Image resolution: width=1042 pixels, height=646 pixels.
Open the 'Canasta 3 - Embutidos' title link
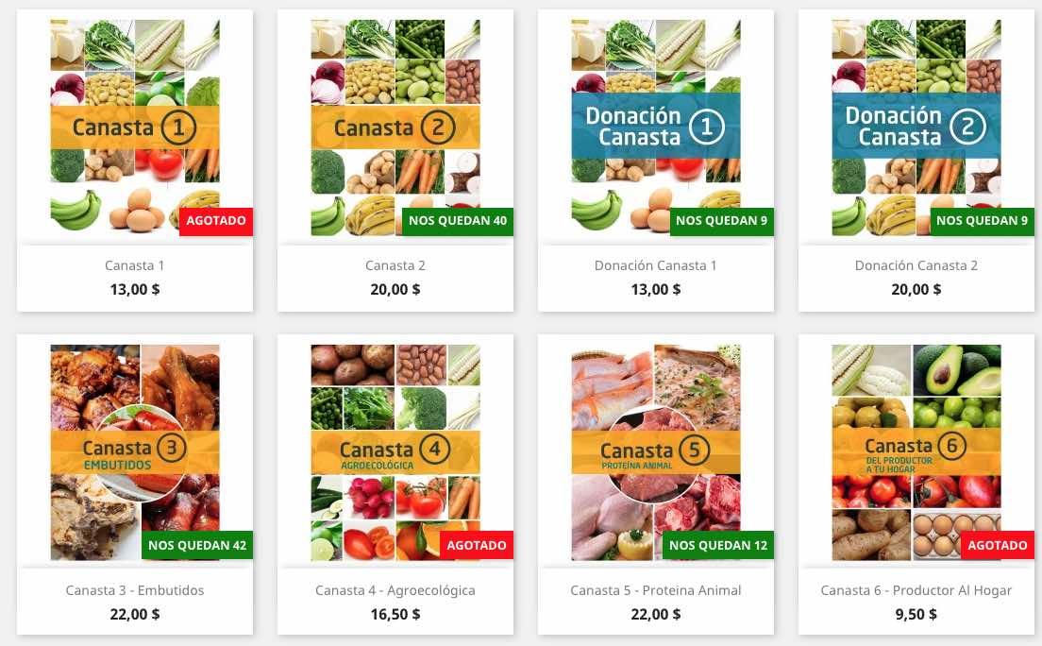tap(135, 590)
